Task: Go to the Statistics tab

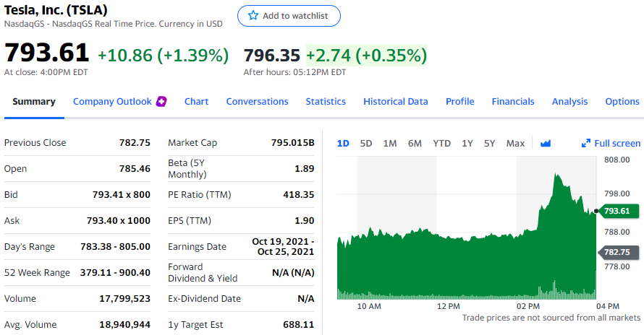Action: [326, 102]
